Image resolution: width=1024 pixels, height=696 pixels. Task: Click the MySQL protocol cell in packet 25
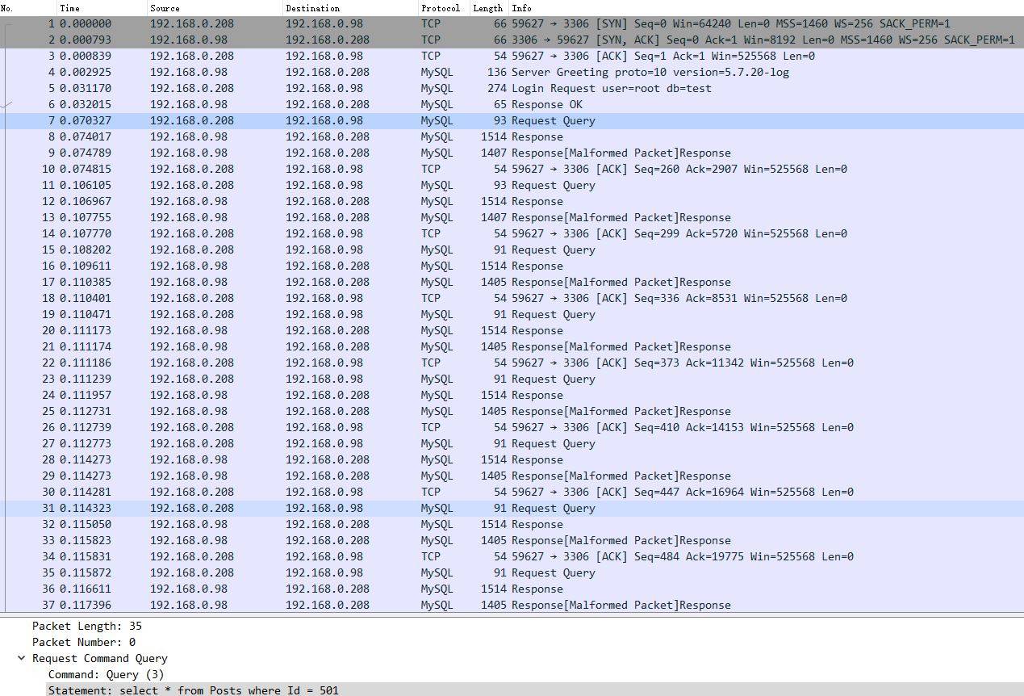pyautogui.click(x=437, y=411)
